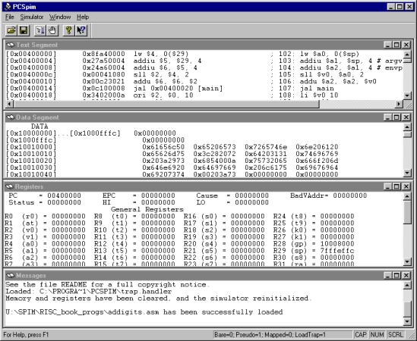Click the PC register value 00400000

pyautogui.click(x=64, y=196)
